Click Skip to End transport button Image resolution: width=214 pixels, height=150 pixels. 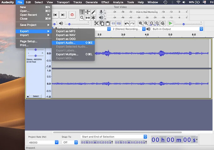63,15
